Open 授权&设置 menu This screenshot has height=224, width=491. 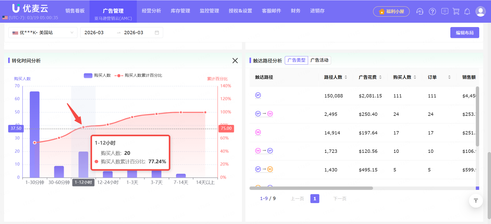[240, 11]
